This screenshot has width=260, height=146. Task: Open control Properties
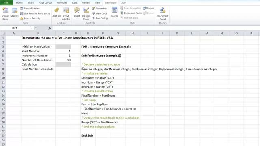coord(100,8)
